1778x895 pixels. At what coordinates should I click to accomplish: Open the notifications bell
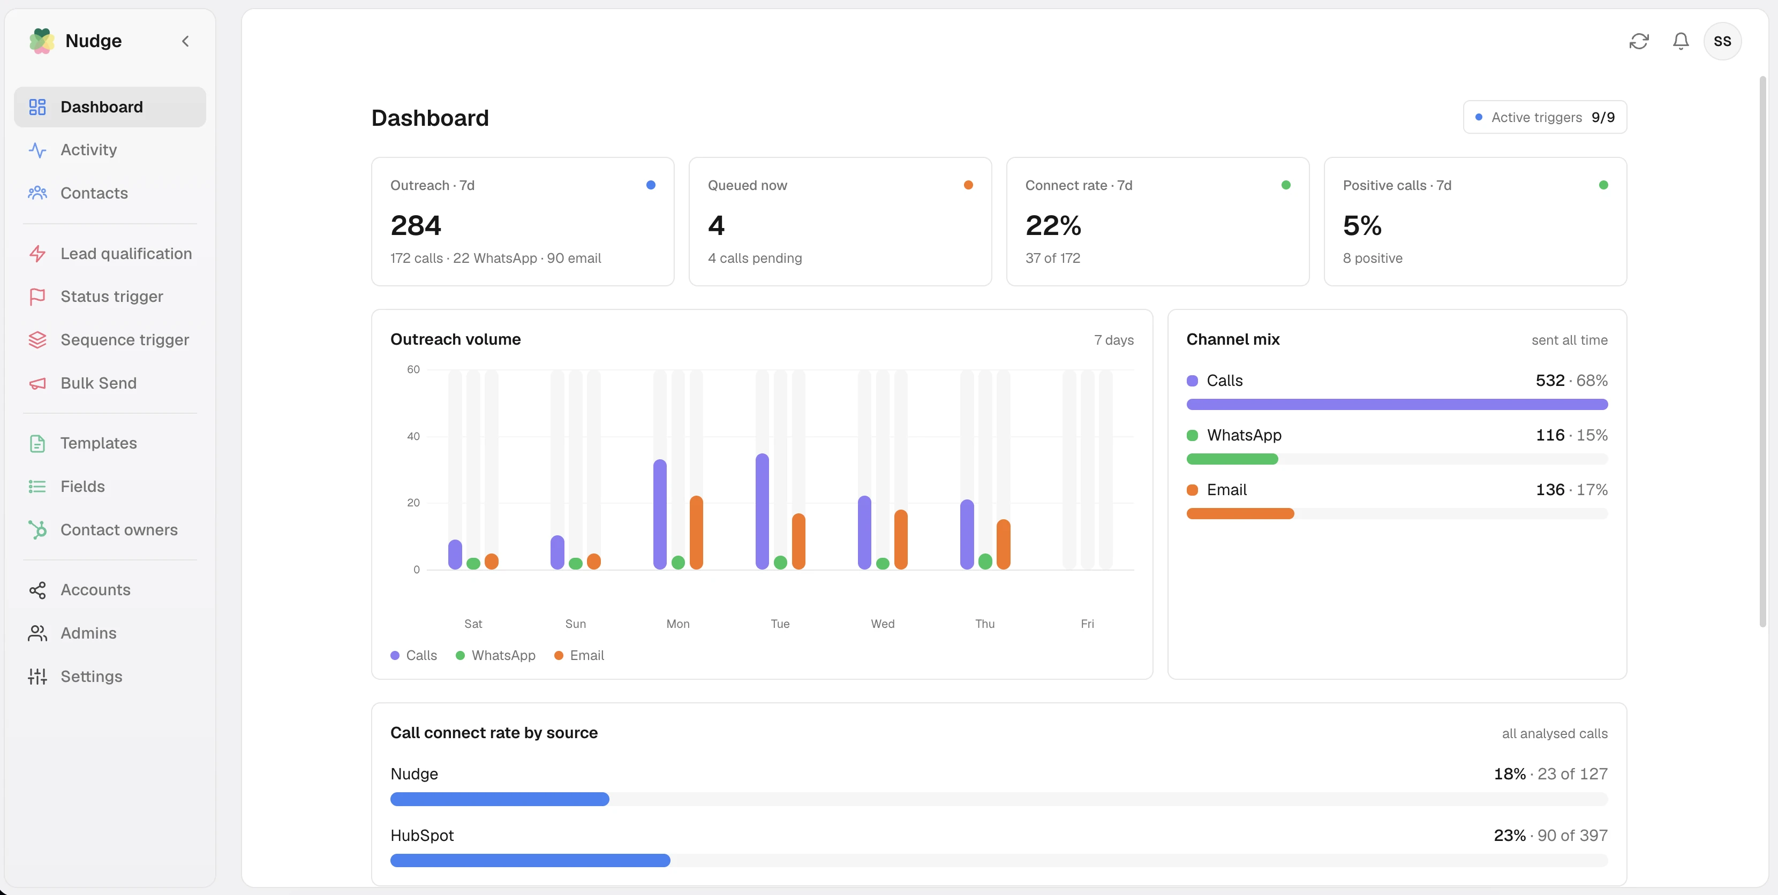coord(1681,41)
